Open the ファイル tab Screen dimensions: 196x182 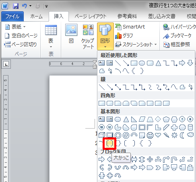tap(12, 16)
